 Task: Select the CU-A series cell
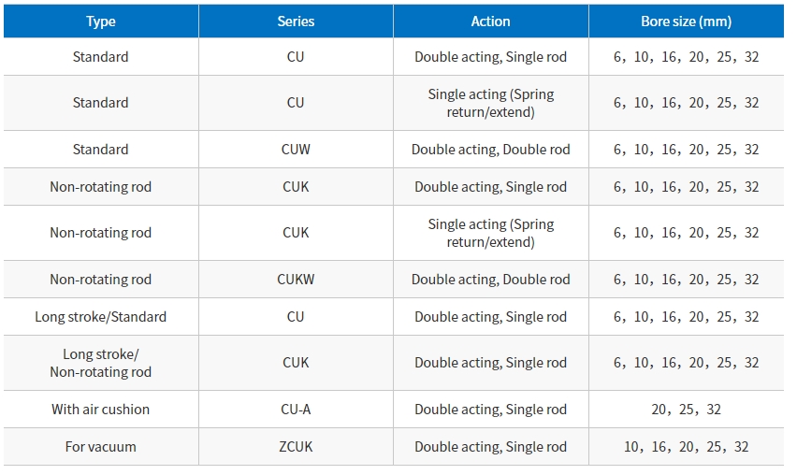tap(296, 410)
